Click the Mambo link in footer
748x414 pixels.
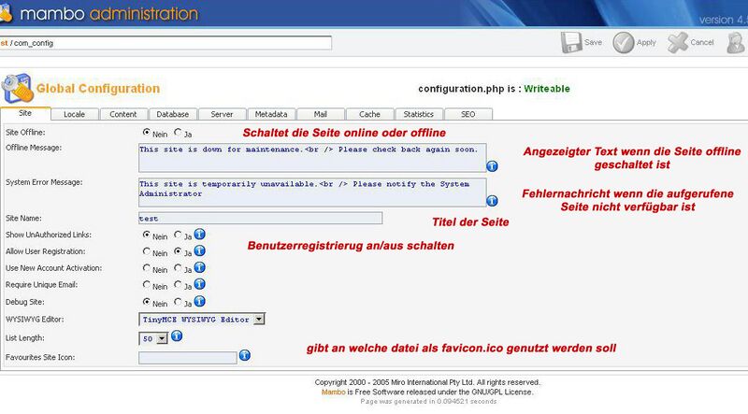330,392
